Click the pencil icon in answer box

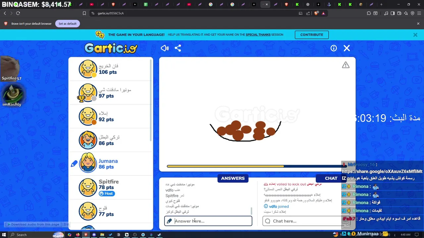click(x=169, y=221)
